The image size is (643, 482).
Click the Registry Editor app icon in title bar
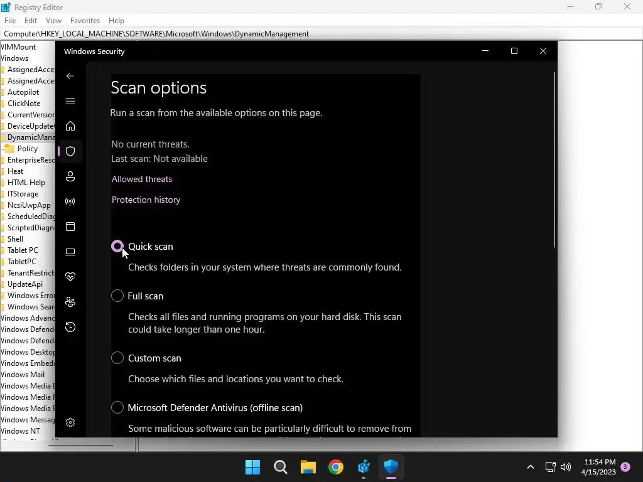click(x=6, y=7)
